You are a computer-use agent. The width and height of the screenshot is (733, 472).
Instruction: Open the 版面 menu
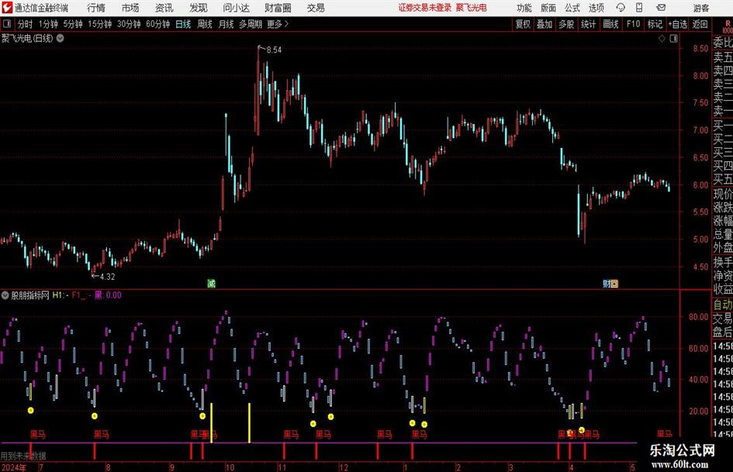[548, 8]
